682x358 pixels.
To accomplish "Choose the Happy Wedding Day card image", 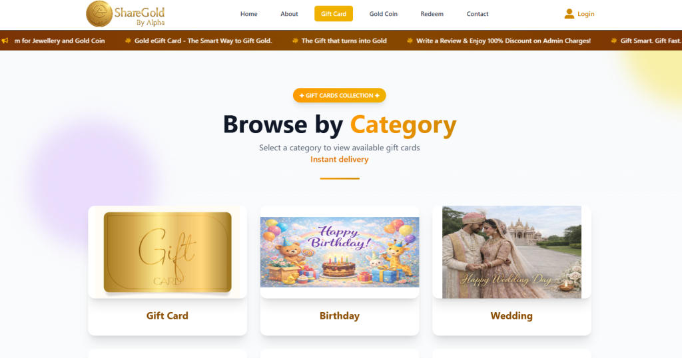I will pyautogui.click(x=512, y=252).
